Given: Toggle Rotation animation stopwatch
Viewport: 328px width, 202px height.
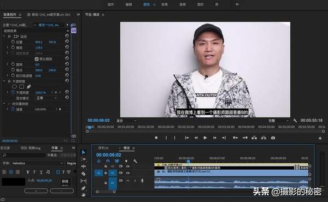Looking at the screenshot, I should point(13,64).
